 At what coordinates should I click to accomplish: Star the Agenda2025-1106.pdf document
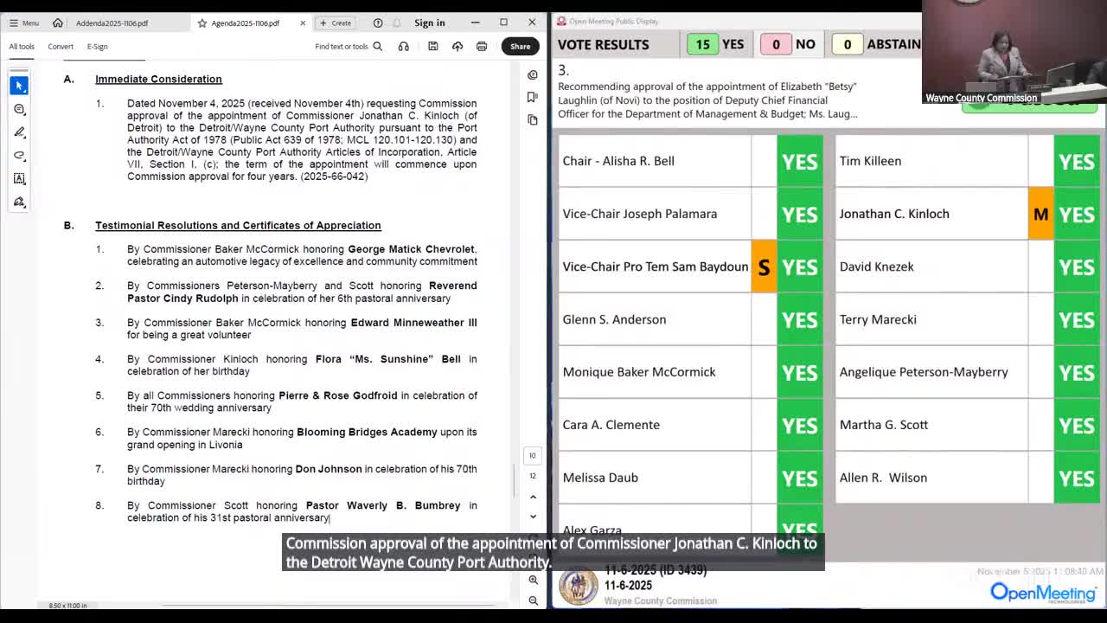pos(202,22)
